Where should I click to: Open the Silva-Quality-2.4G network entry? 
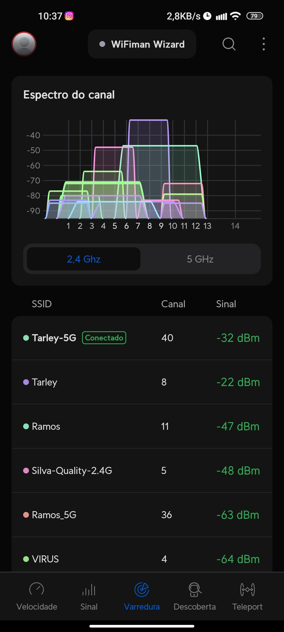click(142, 471)
